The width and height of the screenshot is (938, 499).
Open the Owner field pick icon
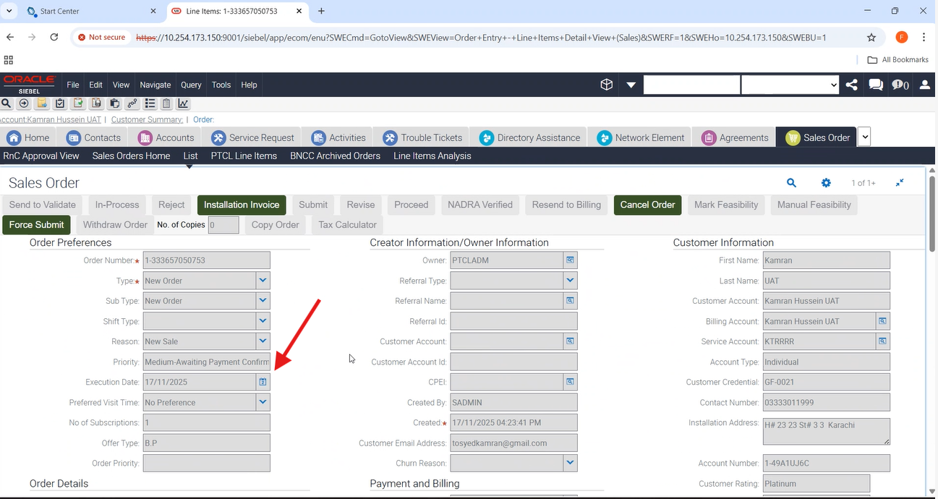click(x=570, y=260)
